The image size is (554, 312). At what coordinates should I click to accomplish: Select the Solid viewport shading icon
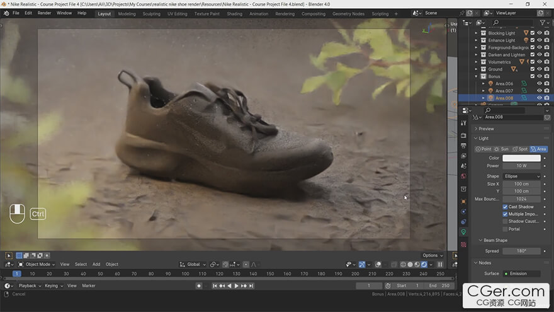point(410,264)
